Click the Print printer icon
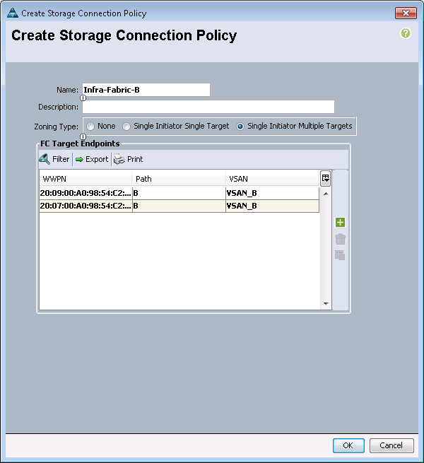The image size is (424, 463). point(119,159)
